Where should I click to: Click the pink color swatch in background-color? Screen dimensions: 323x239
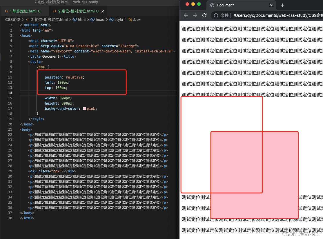(x=84, y=108)
